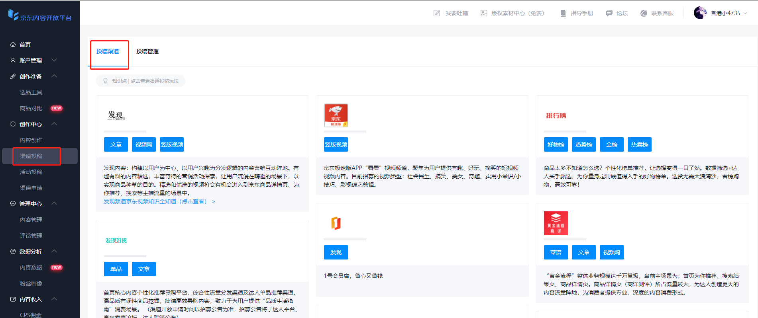This screenshot has height=318, width=758.
Task: Click the orange 1号会员店 logo
Action: (336, 223)
